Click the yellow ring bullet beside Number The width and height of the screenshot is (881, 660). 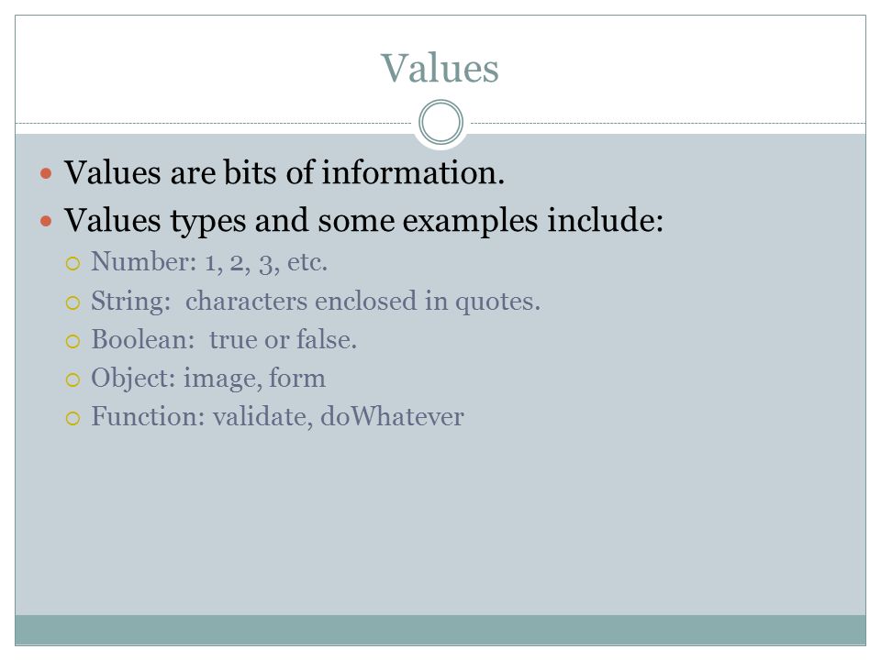click(x=73, y=263)
